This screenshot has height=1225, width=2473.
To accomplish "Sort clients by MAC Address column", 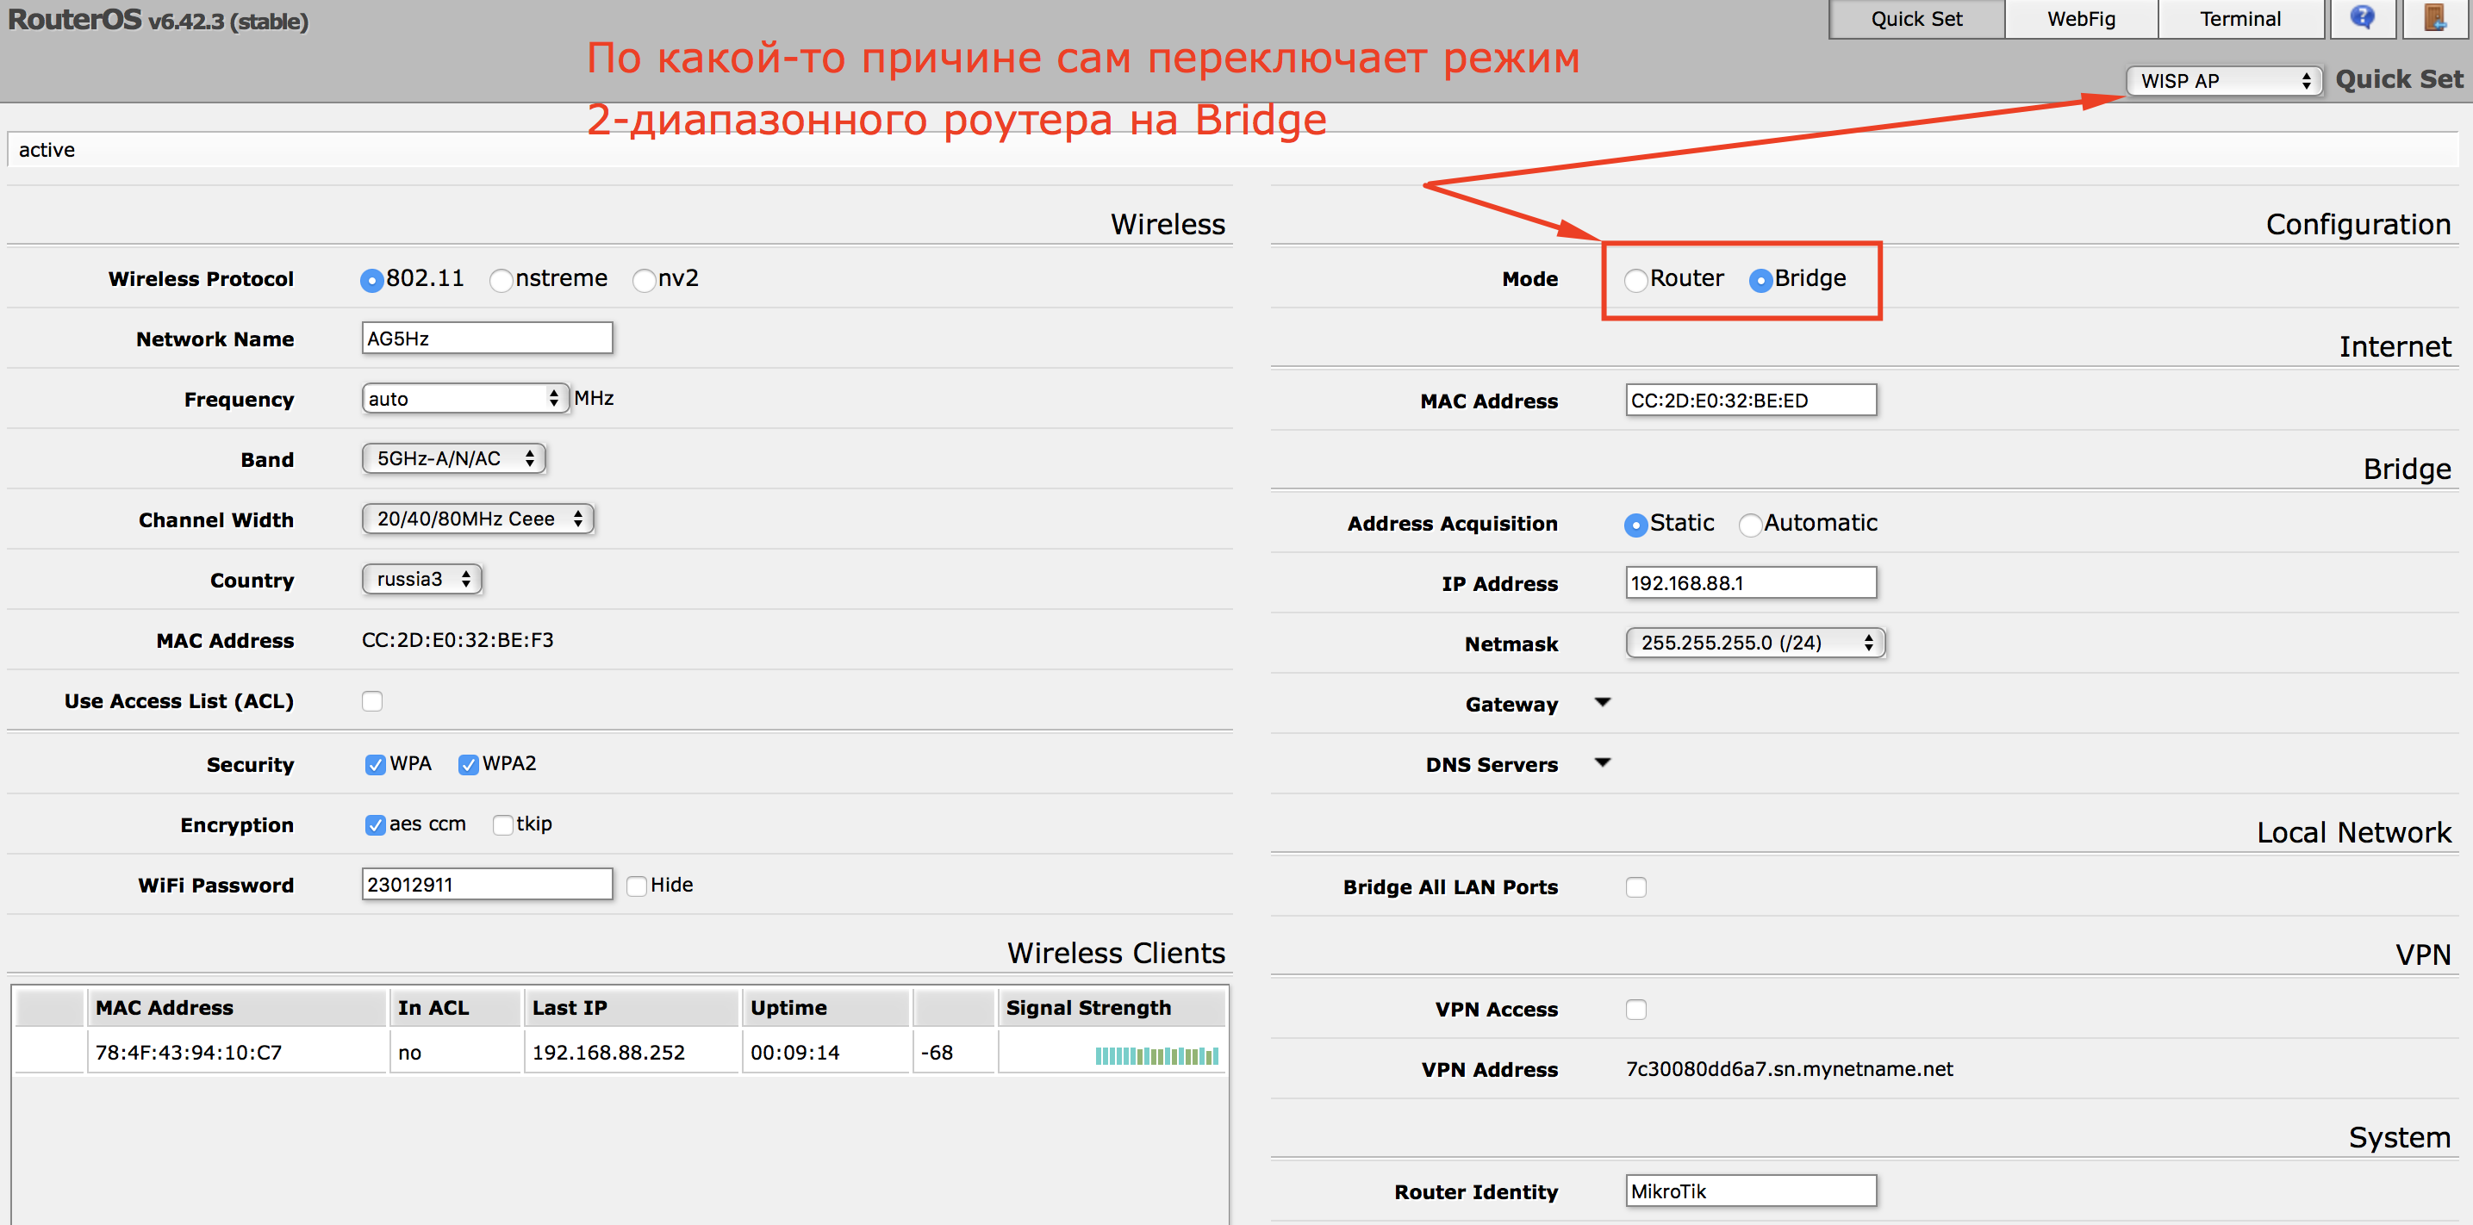I will 236,1008.
